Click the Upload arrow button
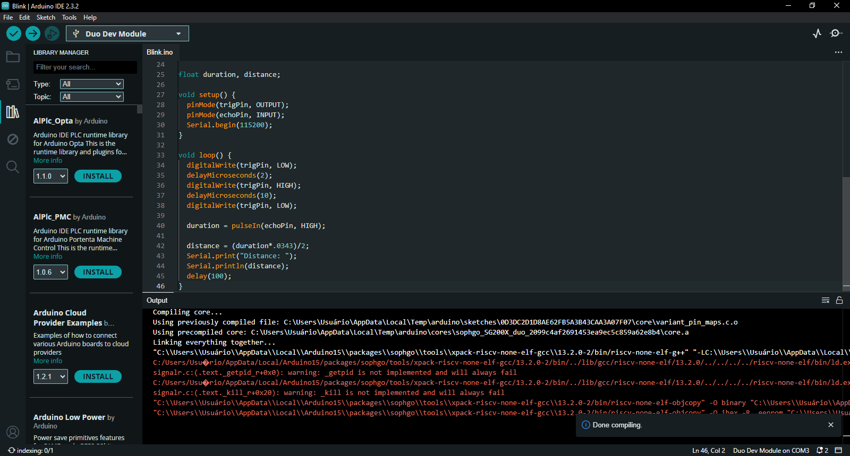This screenshot has height=456, width=850. [33, 33]
